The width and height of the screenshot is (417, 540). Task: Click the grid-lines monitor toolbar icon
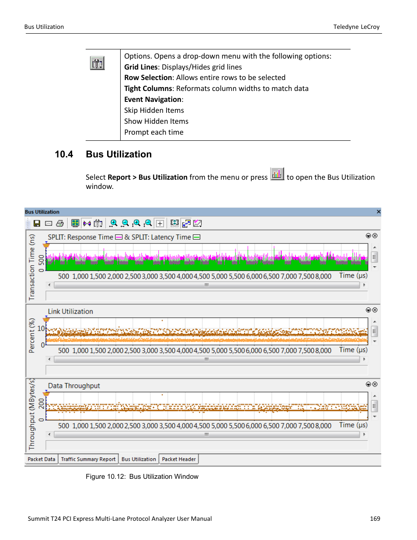coord(75,223)
